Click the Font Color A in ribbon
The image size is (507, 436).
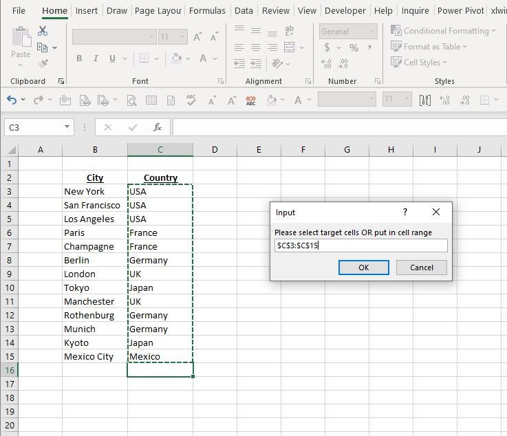point(203,58)
